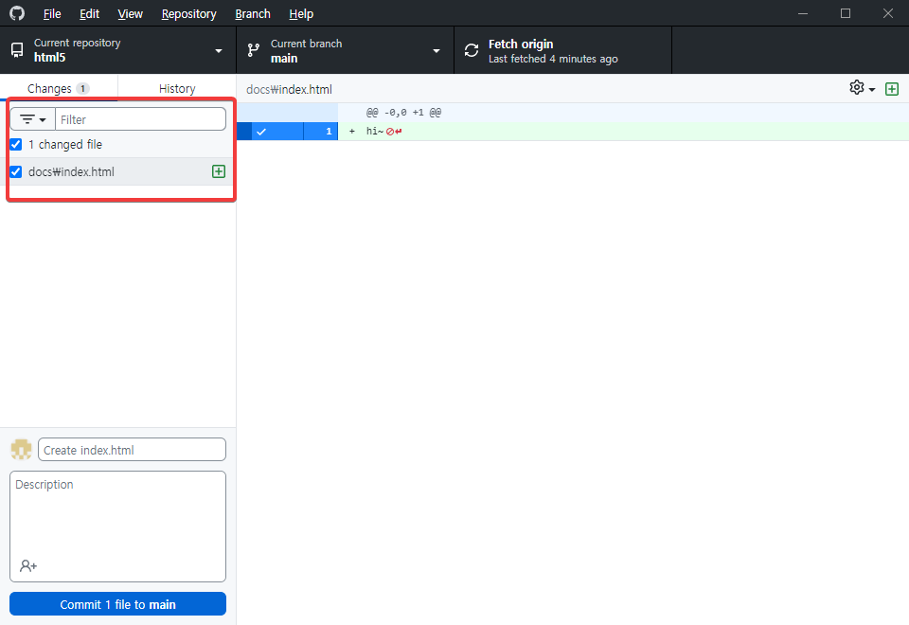
Task: Click the green expand-diff plus icon
Action: tap(891, 87)
